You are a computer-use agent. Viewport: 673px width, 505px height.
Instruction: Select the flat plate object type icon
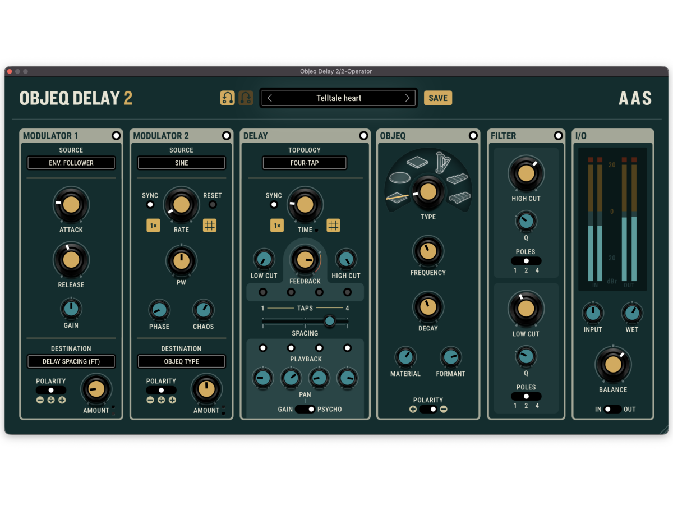click(417, 162)
